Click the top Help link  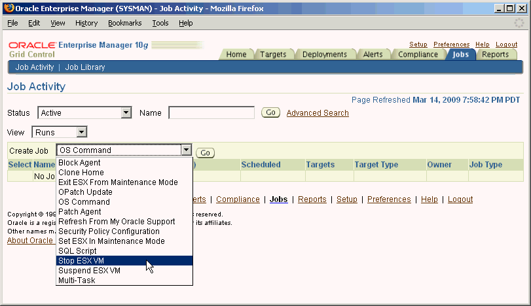coord(483,44)
